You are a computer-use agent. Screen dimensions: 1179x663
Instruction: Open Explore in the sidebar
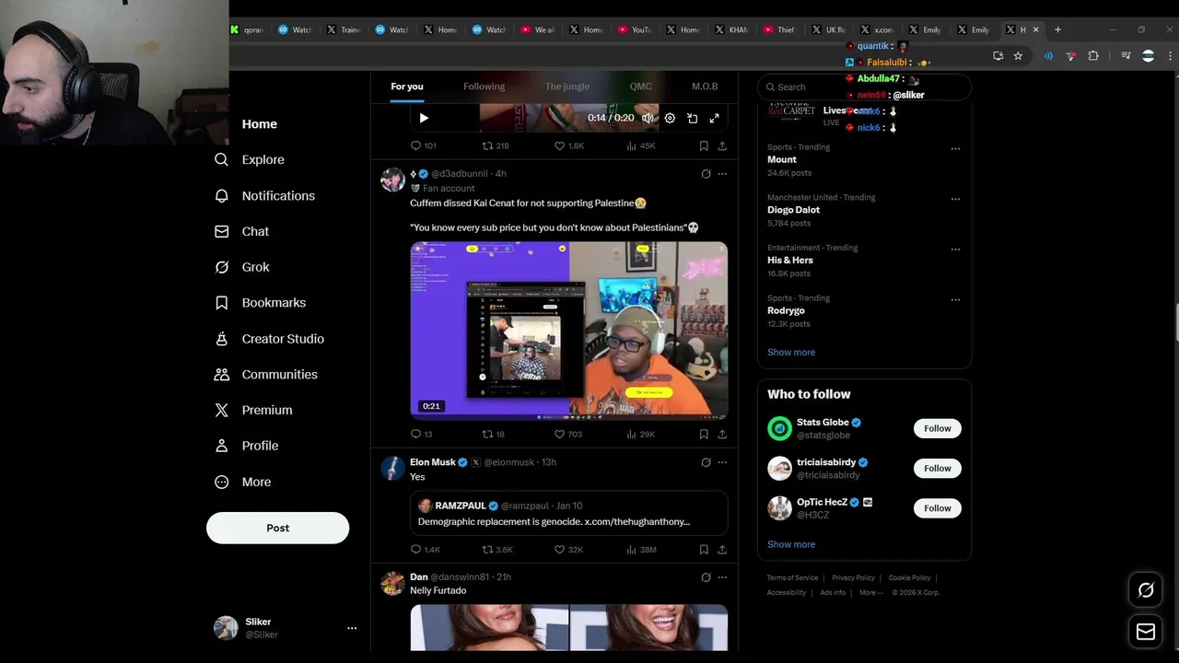tap(249, 159)
